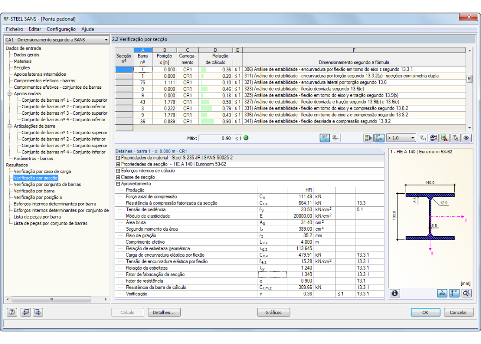
Task: Toggle the show stress diagram icon in results toolbar
Action: [x=325, y=138]
